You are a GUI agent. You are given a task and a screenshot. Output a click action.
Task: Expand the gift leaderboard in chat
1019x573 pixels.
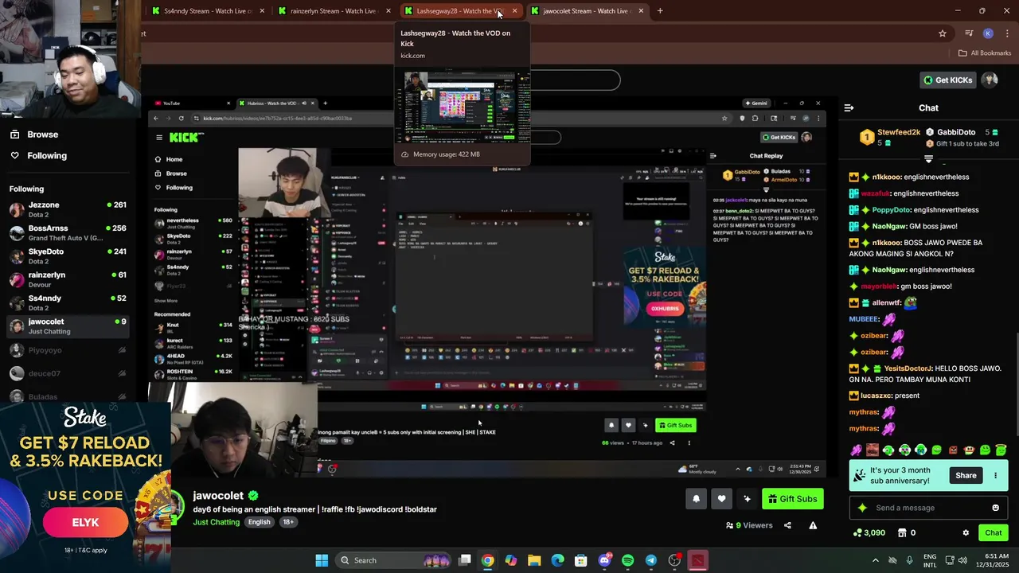928,159
